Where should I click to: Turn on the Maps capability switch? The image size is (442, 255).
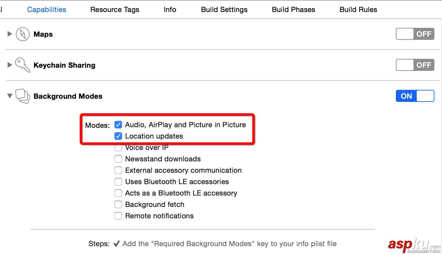click(x=415, y=34)
